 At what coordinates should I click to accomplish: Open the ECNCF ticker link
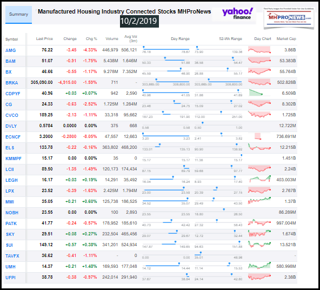13,137
